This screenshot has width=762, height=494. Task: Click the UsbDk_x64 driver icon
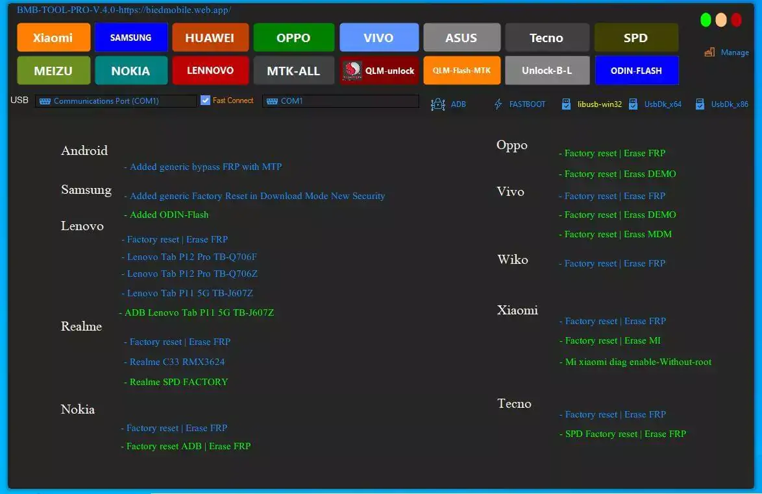tap(633, 104)
